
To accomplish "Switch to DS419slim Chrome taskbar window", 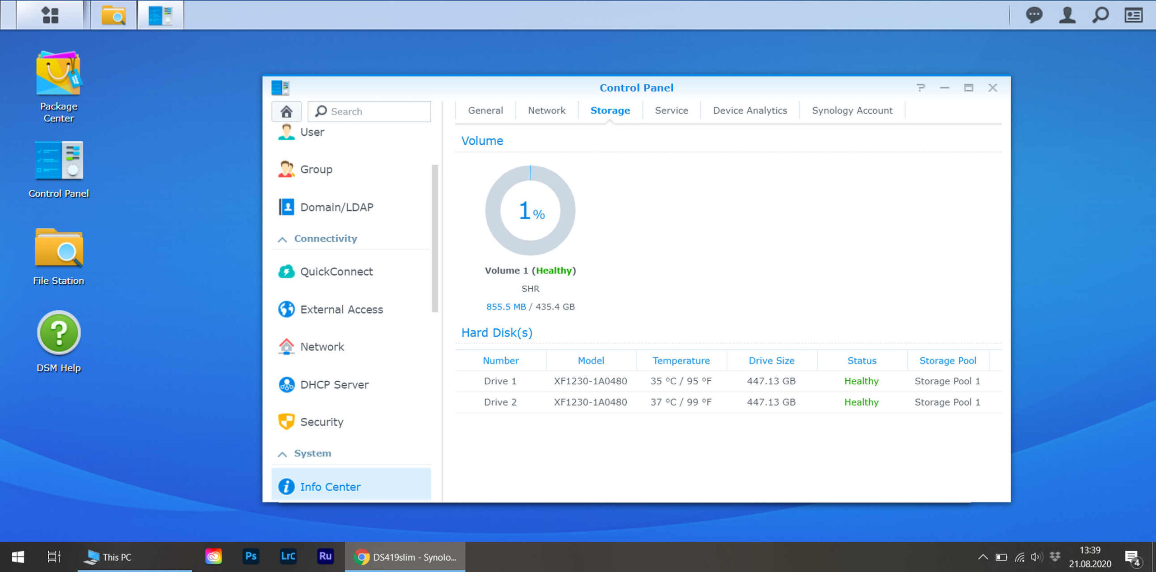I will click(405, 557).
